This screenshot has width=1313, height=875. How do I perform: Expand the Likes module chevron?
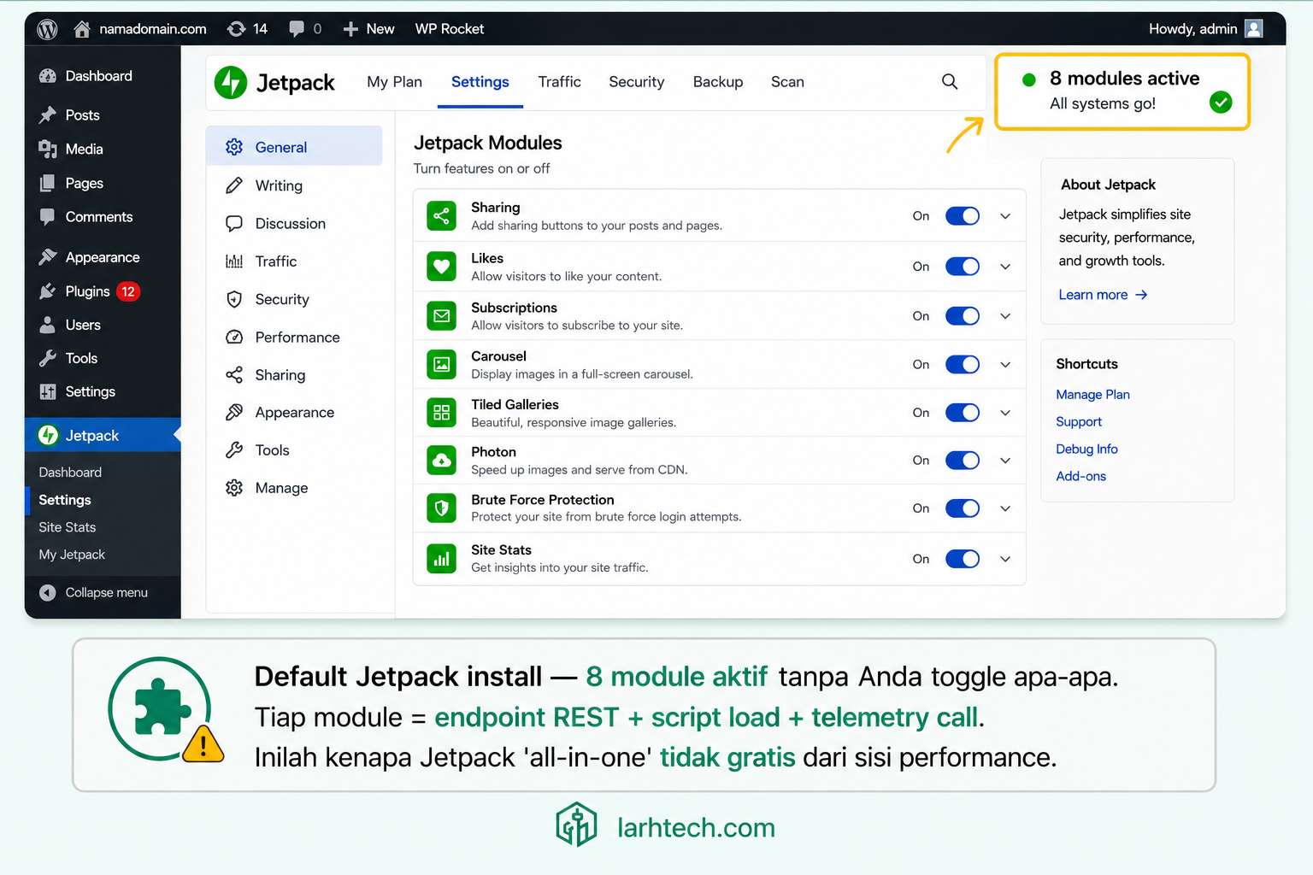coord(1005,267)
